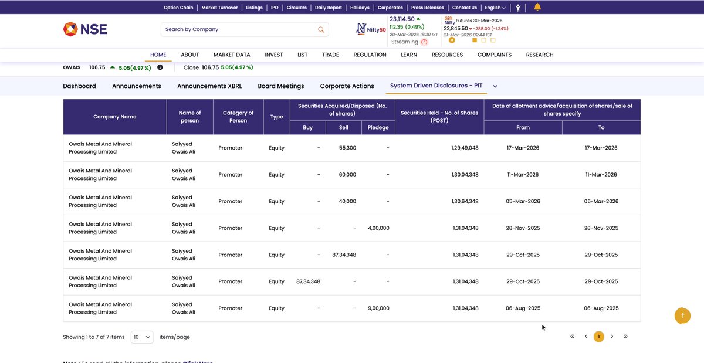Open REGULATION menu
Viewport: 704px width, 363px height.
click(370, 55)
